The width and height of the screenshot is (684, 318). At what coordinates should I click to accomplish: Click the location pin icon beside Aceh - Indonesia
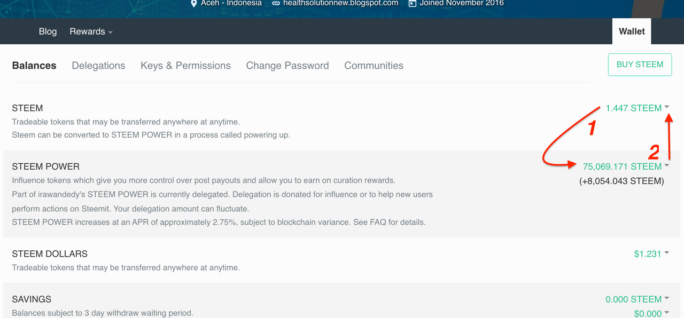point(194,3)
